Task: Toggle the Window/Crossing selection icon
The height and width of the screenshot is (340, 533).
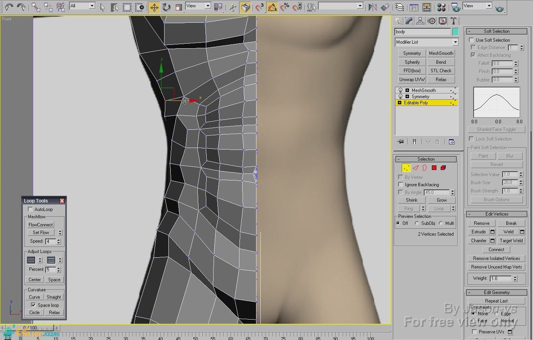Action: 139,7
